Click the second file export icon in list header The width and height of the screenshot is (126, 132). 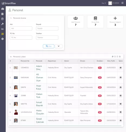117,56
